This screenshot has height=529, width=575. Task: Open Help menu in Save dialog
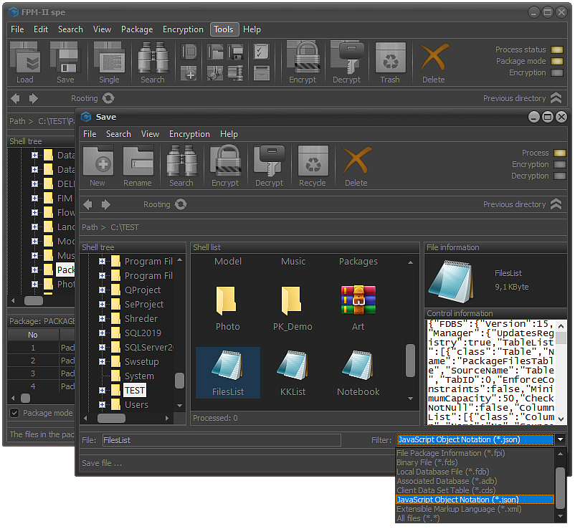229,134
